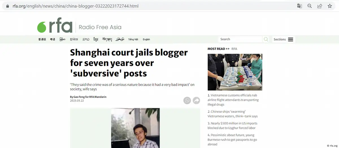Switch to Mandarin 普通话 edition
This screenshot has width=339, height=148.
click(42, 39)
